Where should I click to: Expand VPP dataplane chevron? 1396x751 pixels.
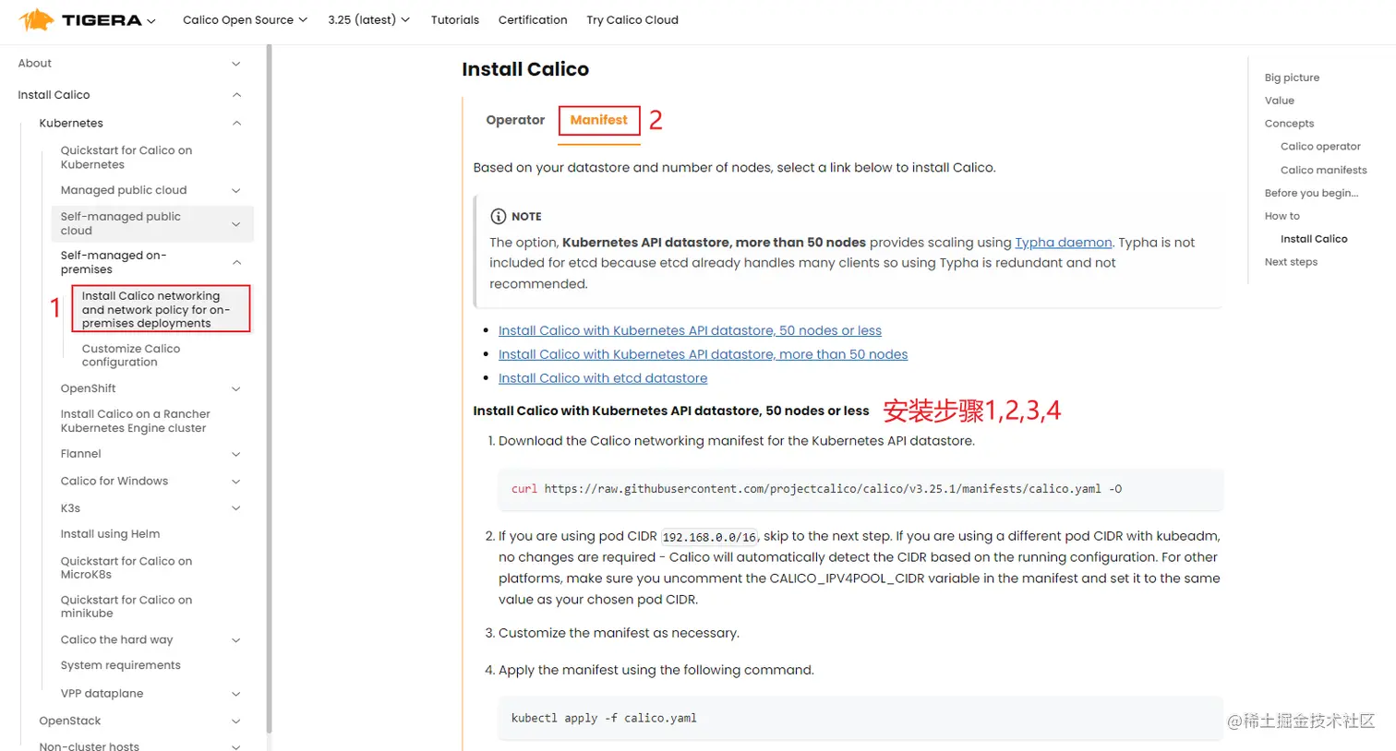click(236, 694)
